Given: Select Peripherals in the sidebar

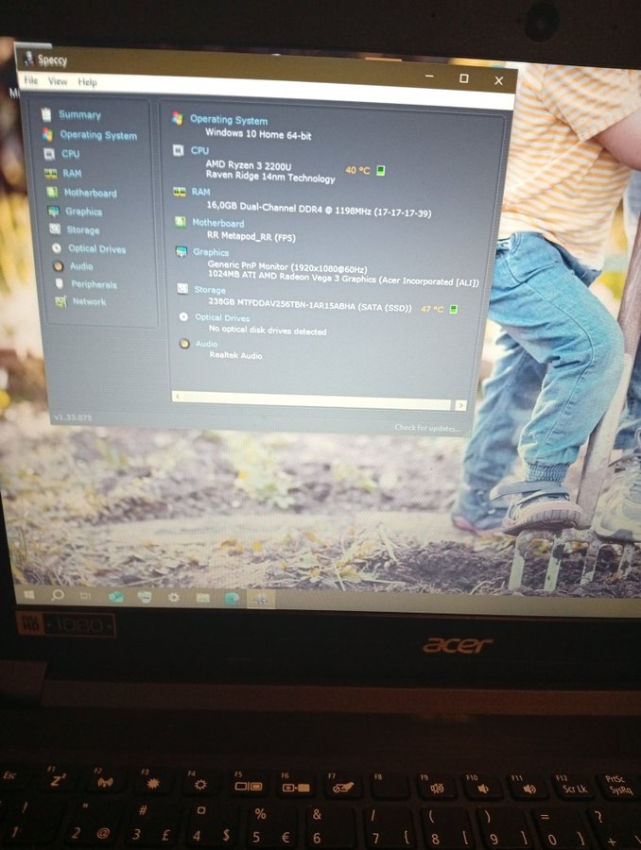Looking at the screenshot, I should point(94,284).
